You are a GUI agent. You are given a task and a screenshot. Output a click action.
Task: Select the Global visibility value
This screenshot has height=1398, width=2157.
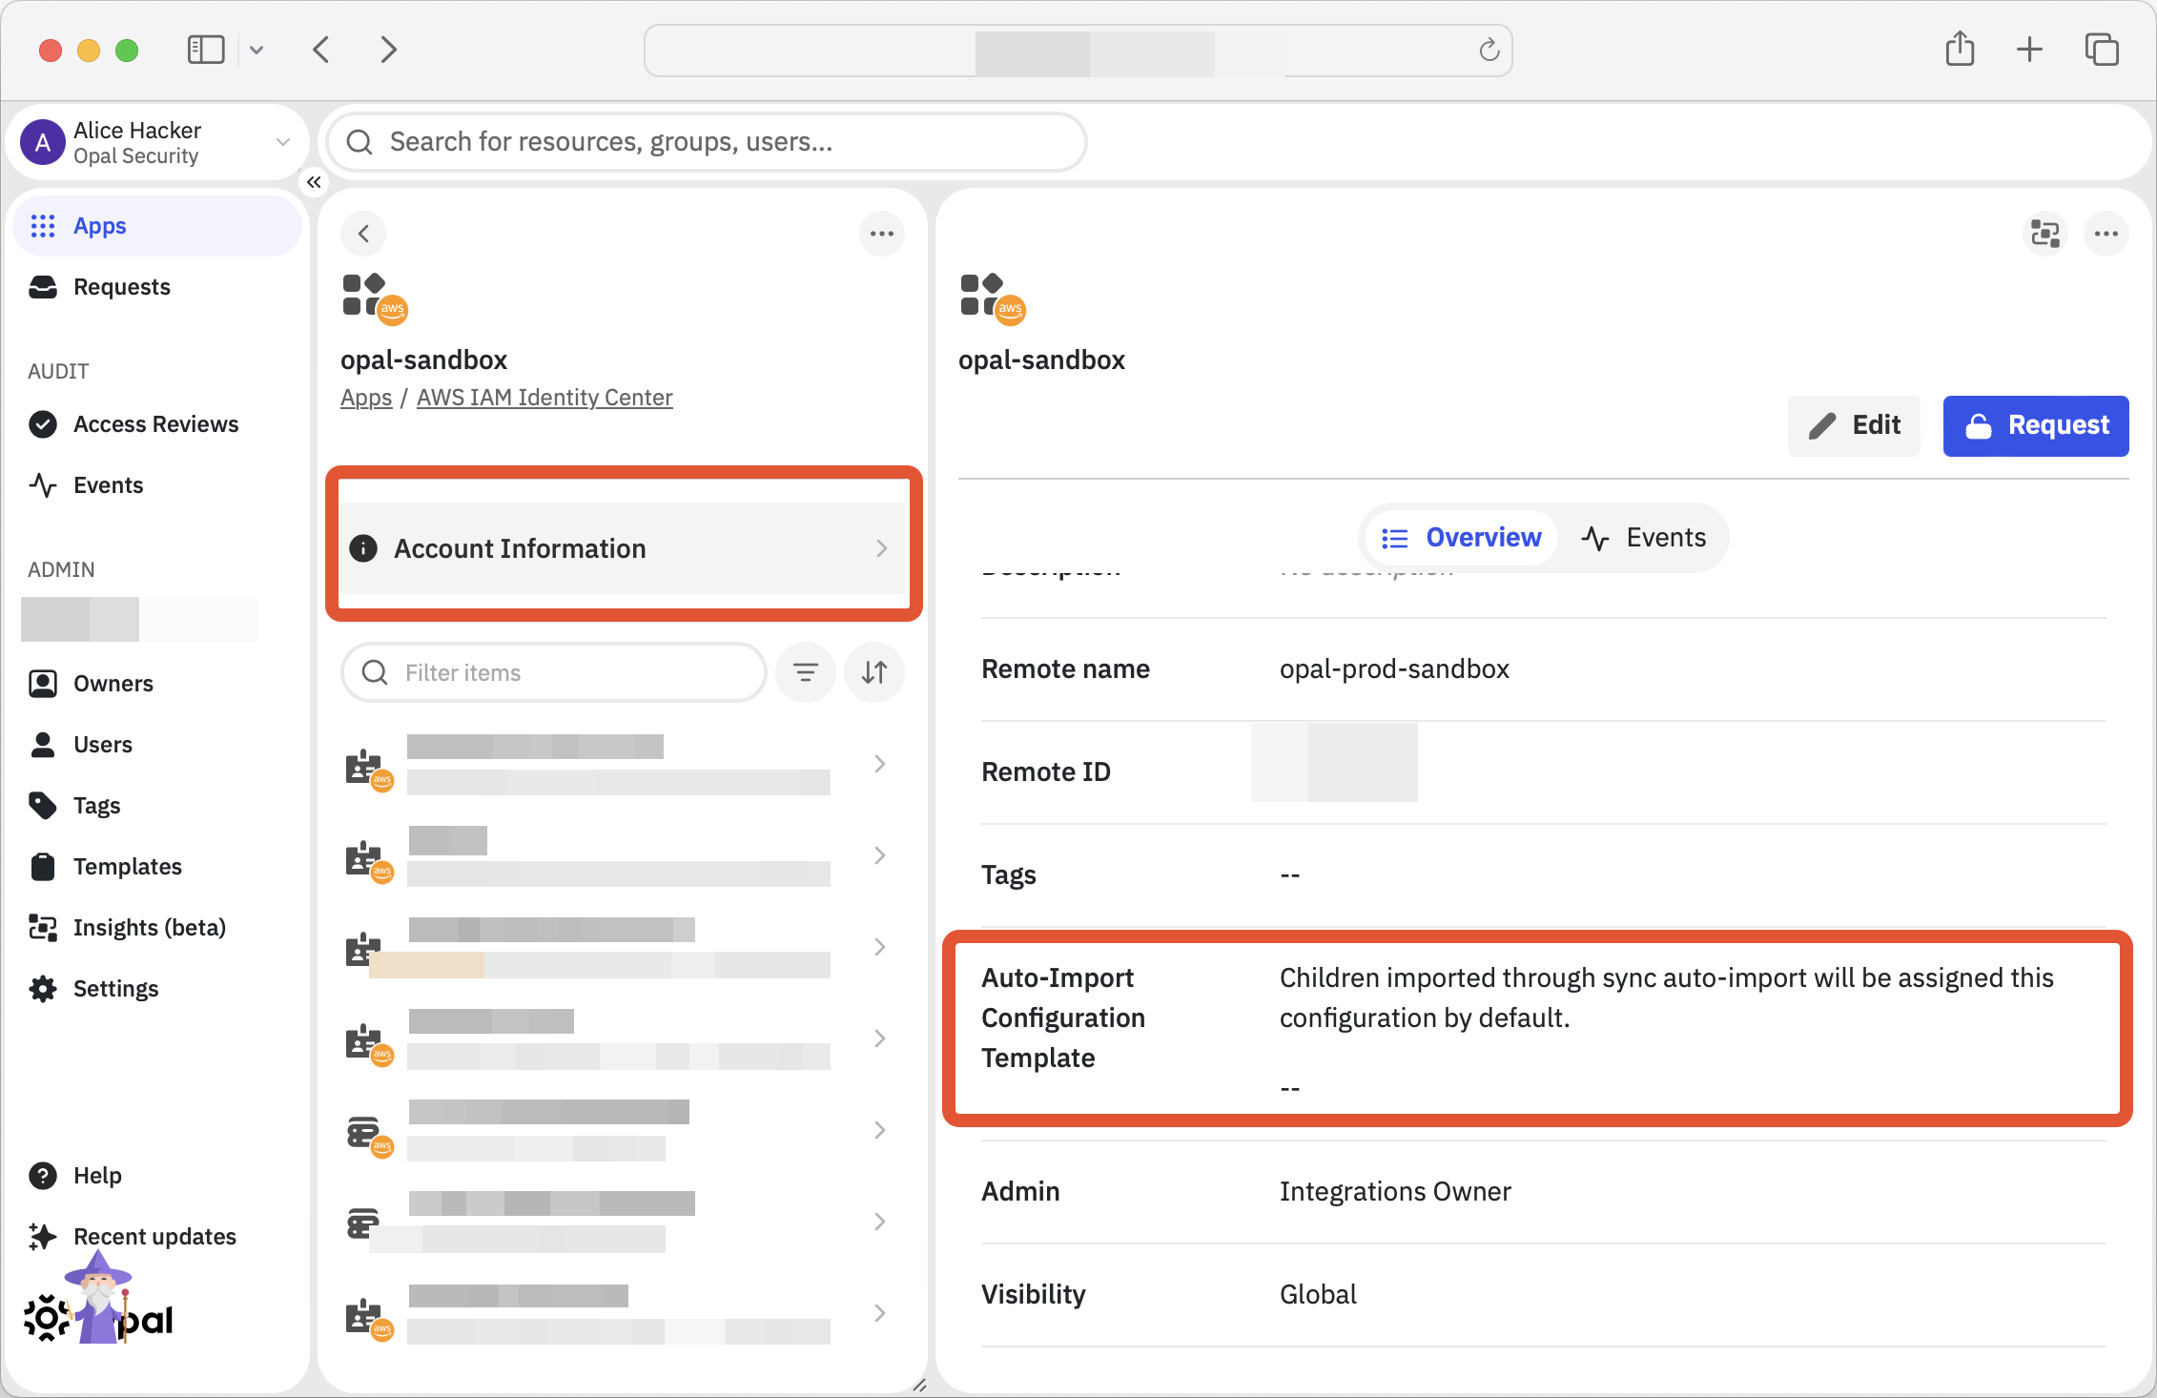[1318, 1295]
